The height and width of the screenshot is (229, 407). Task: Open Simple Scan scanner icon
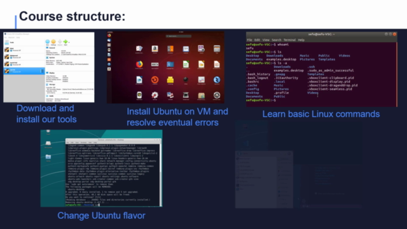pos(186,95)
